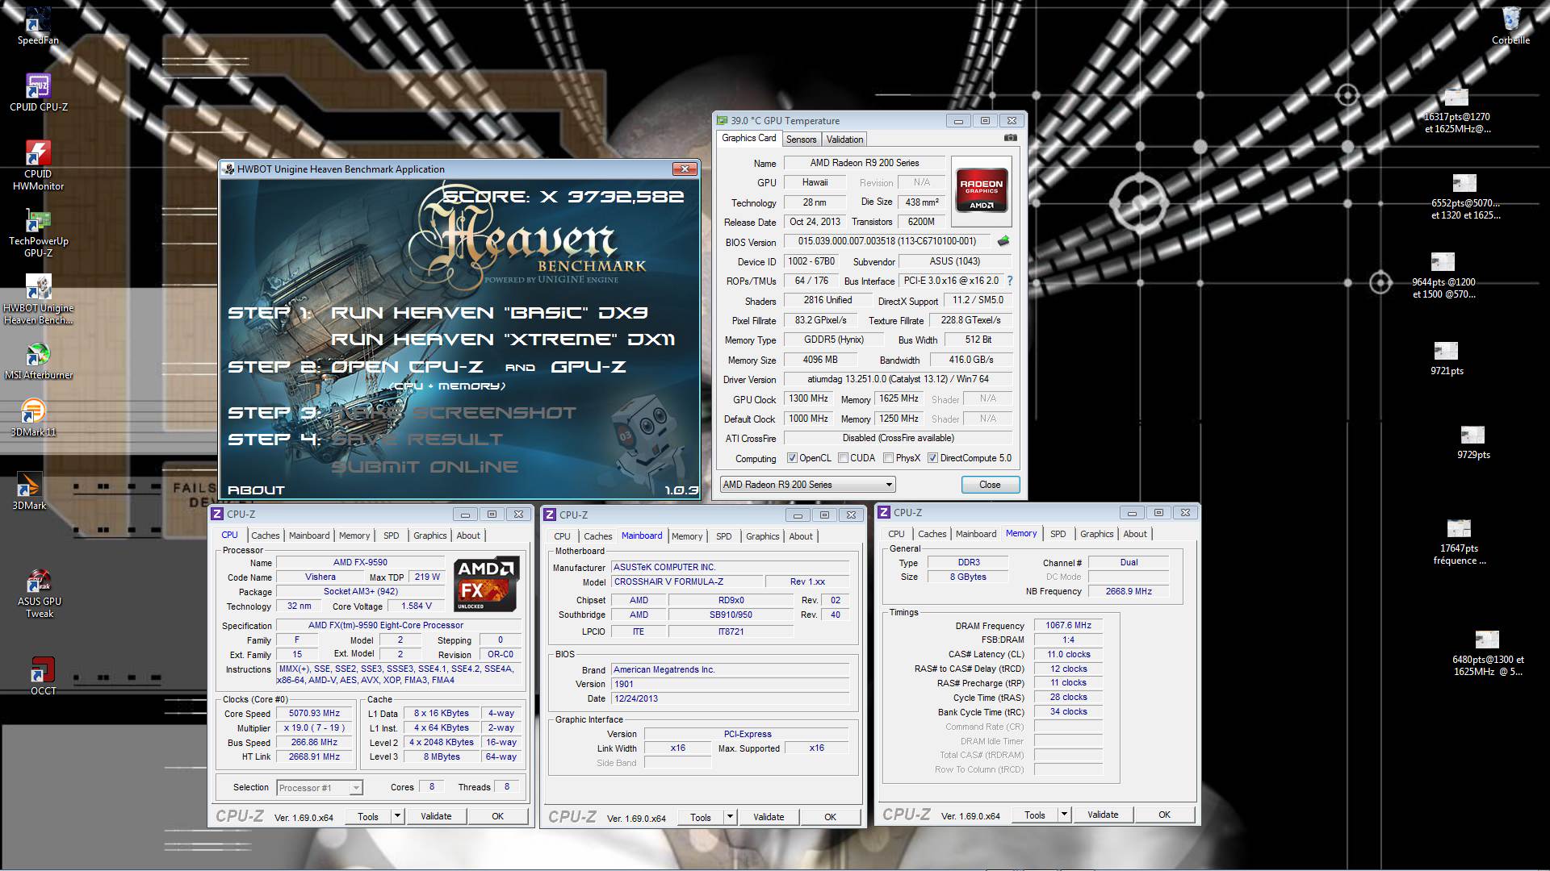Screen dimensions: 1550x871
Task: Click Validate in CPU-Z Memory window
Action: pos(1103,815)
